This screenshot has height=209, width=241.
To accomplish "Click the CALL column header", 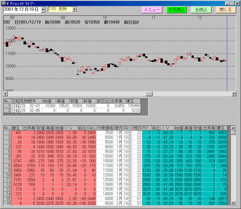I will pyautogui.click(x=92, y=128).
